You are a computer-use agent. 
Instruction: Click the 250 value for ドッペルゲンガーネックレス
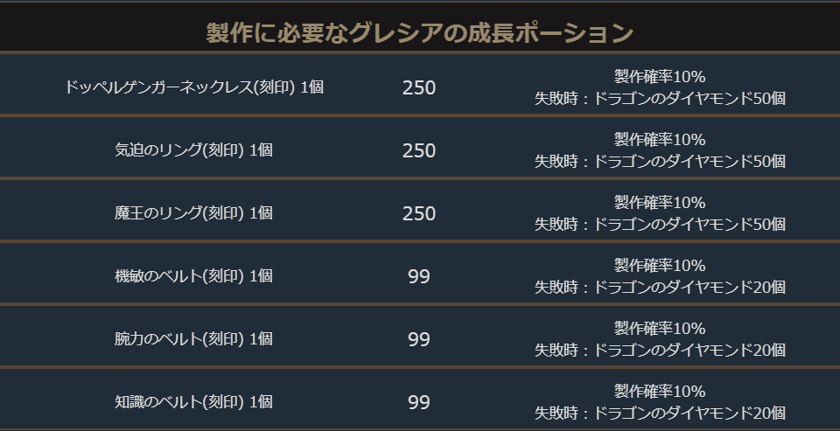[419, 87]
